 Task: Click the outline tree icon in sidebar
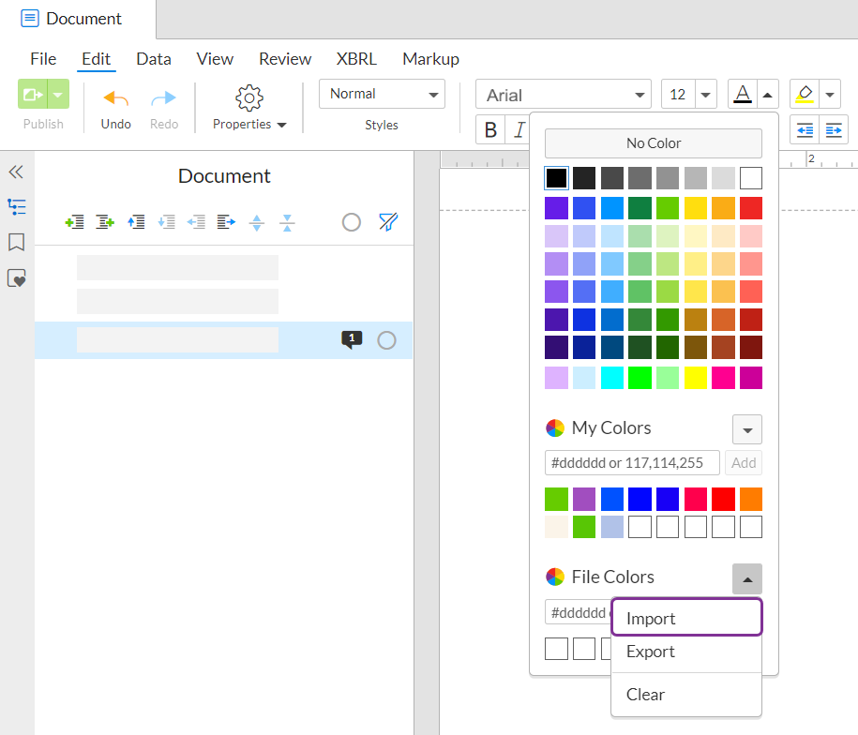(16, 207)
